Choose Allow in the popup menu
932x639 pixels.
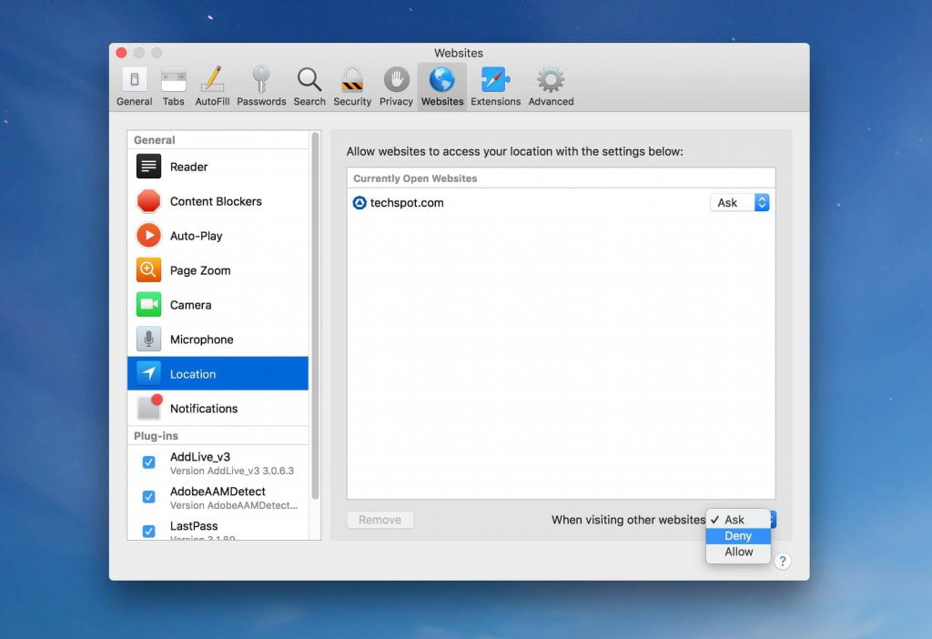pos(738,552)
